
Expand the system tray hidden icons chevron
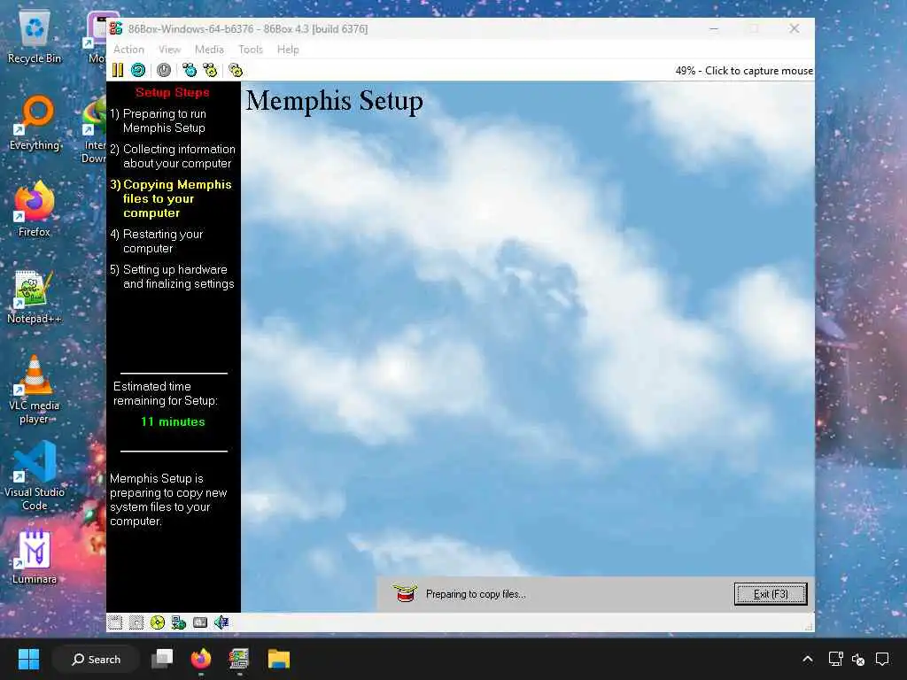click(808, 659)
